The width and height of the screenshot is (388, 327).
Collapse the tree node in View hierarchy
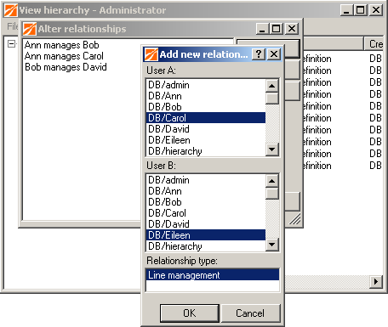tap(11, 44)
